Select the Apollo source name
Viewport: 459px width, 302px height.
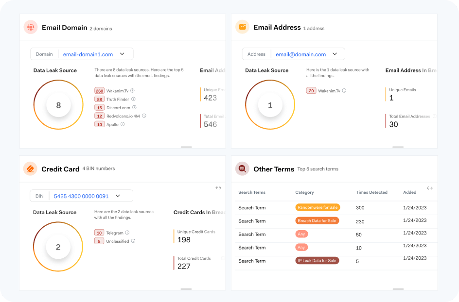click(112, 125)
